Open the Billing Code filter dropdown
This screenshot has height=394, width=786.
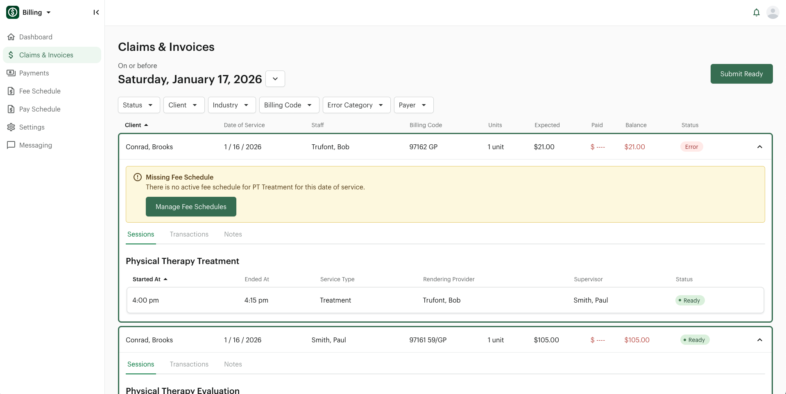click(288, 105)
